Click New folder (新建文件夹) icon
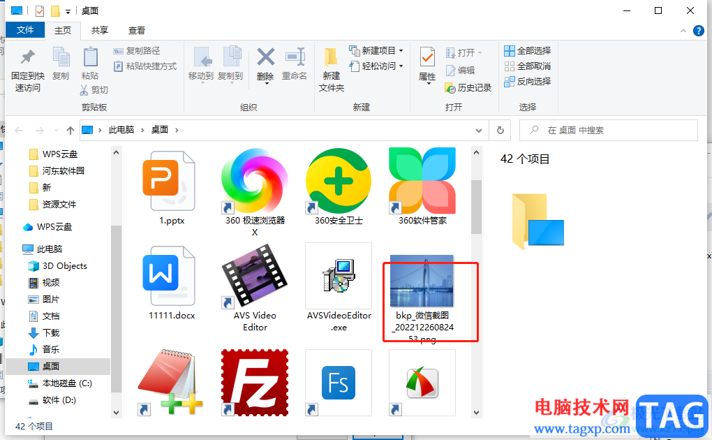 coord(331,59)
